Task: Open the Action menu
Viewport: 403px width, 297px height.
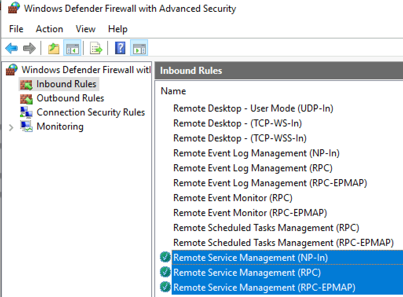Action: coord(49,29)
